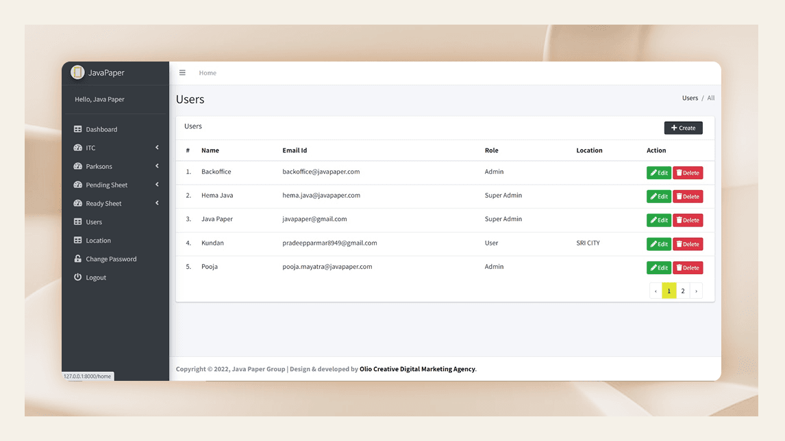Select the Users icon in the sidebar

[x=77, y=222]
